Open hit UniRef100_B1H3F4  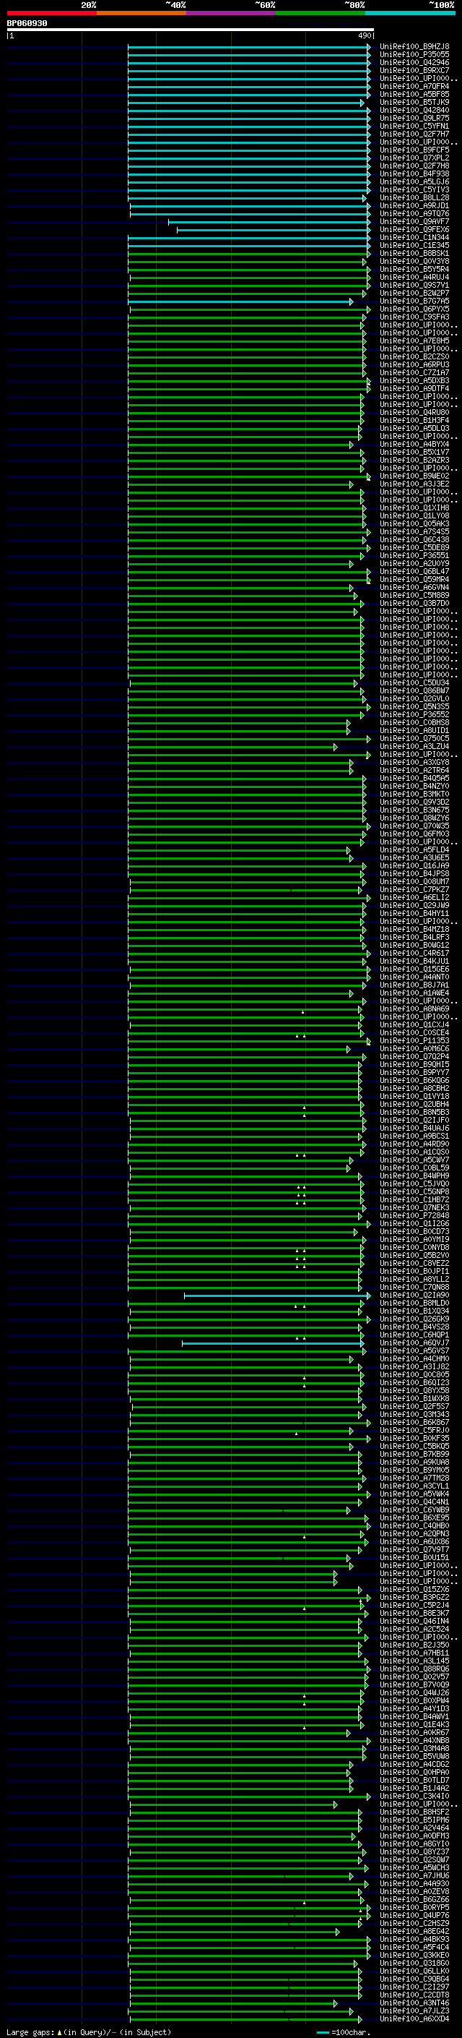[414, 420]
